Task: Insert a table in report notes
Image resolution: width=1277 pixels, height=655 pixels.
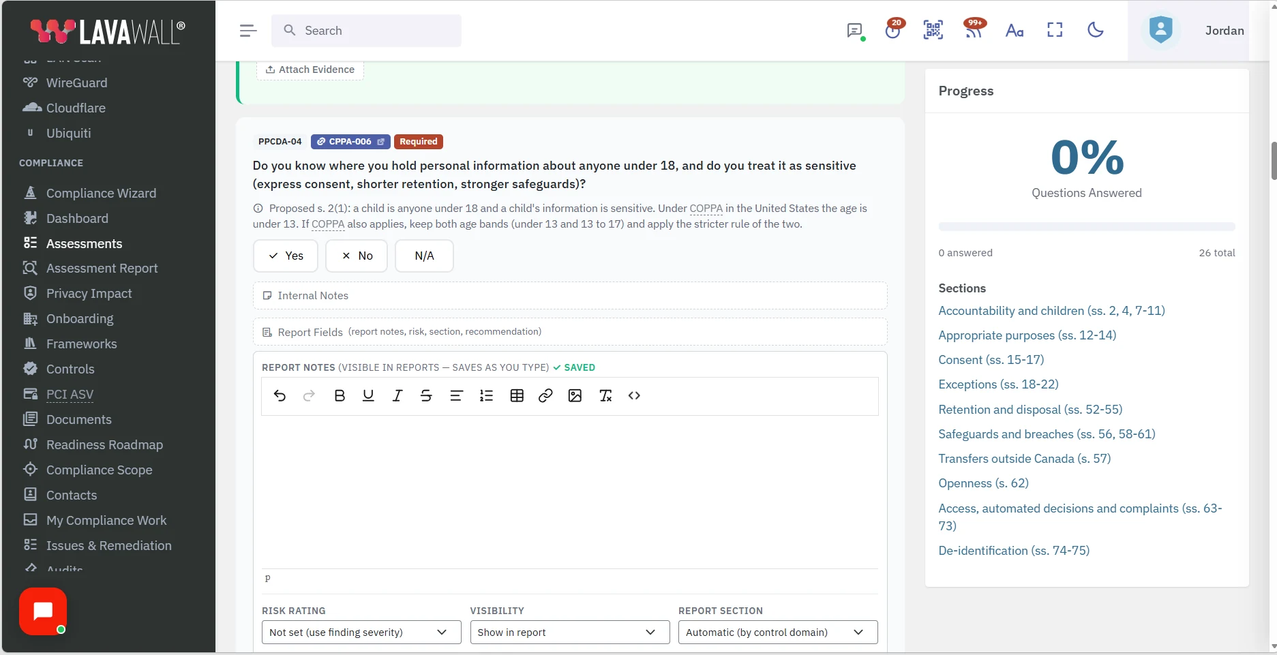Action: (517, 396)
